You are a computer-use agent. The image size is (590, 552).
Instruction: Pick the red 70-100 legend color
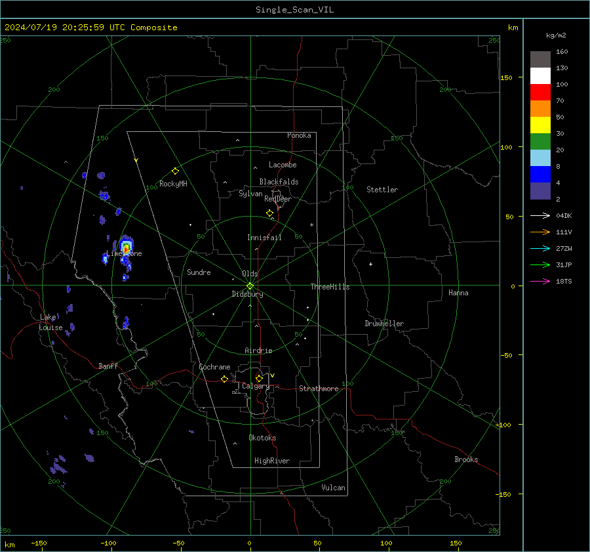(x=540, y=93)
